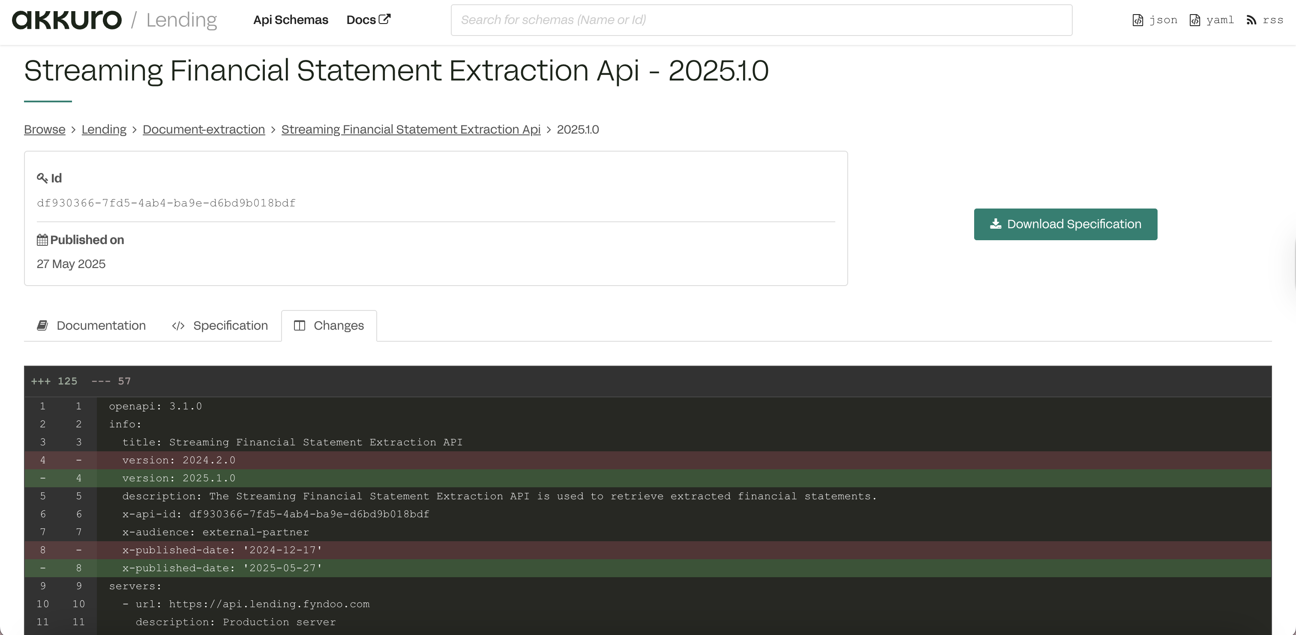Click the download icon in Download Specification
The image size is (1296, 635).
995,224
